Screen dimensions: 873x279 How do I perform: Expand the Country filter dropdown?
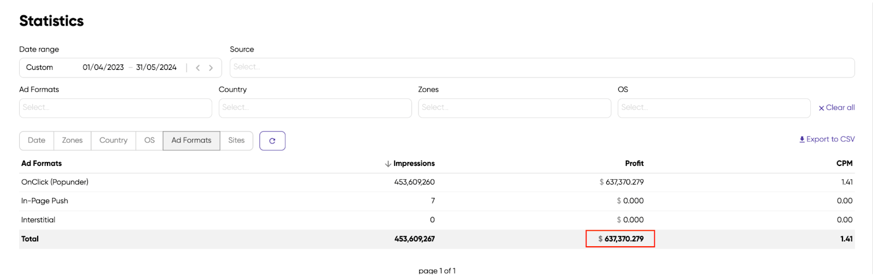coord(315,108)
